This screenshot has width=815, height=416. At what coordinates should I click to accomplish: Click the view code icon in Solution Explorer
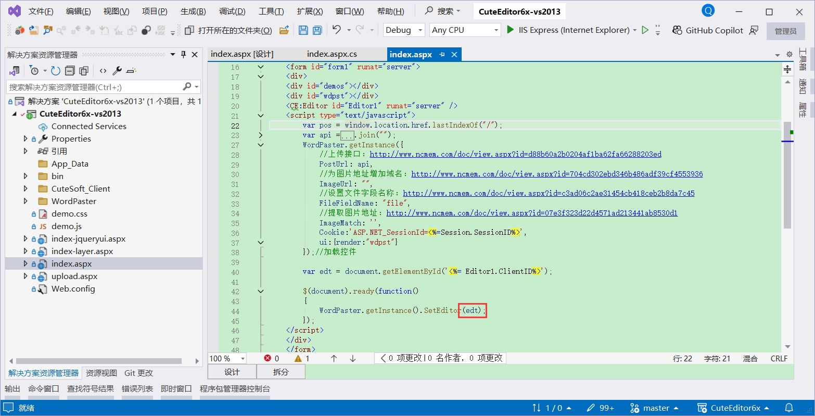(103, 71)
